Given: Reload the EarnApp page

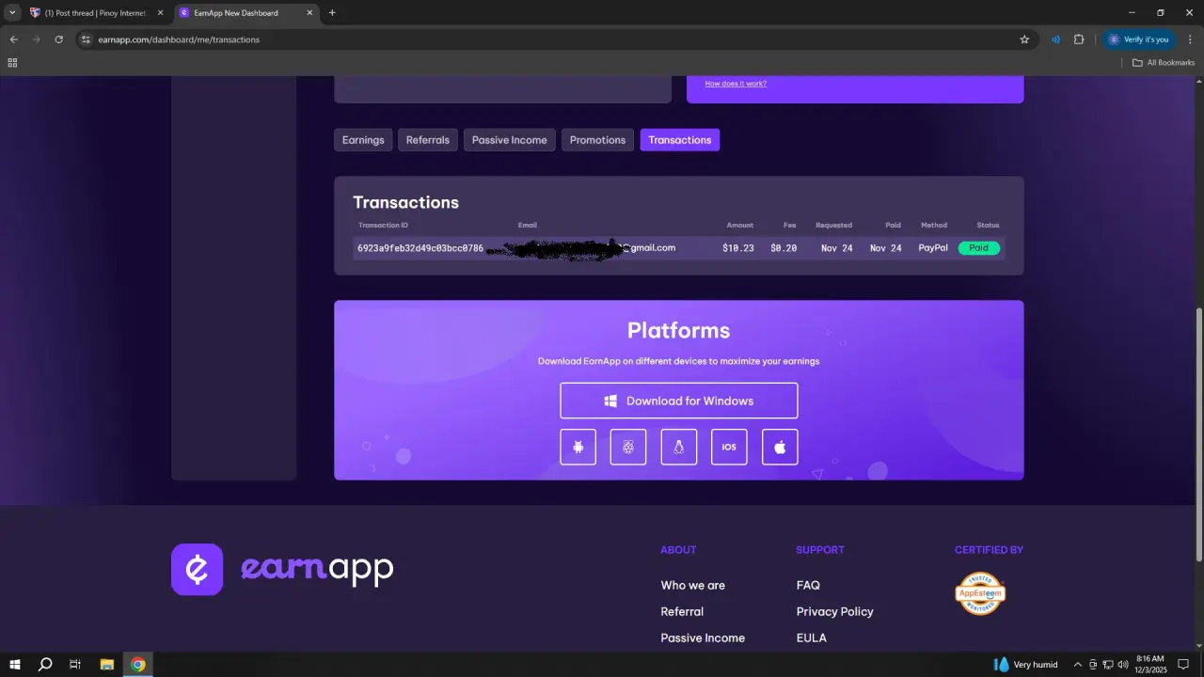Looking at the screenshot, I should point(58,39).
